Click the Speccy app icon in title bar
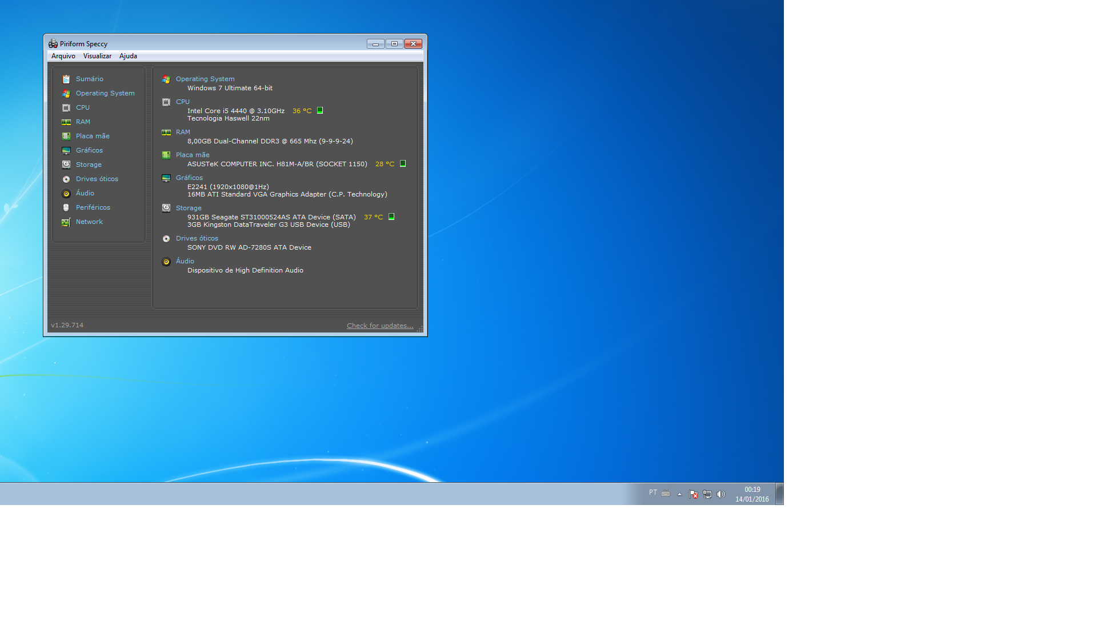The image size is (1097, 617). 53,44
